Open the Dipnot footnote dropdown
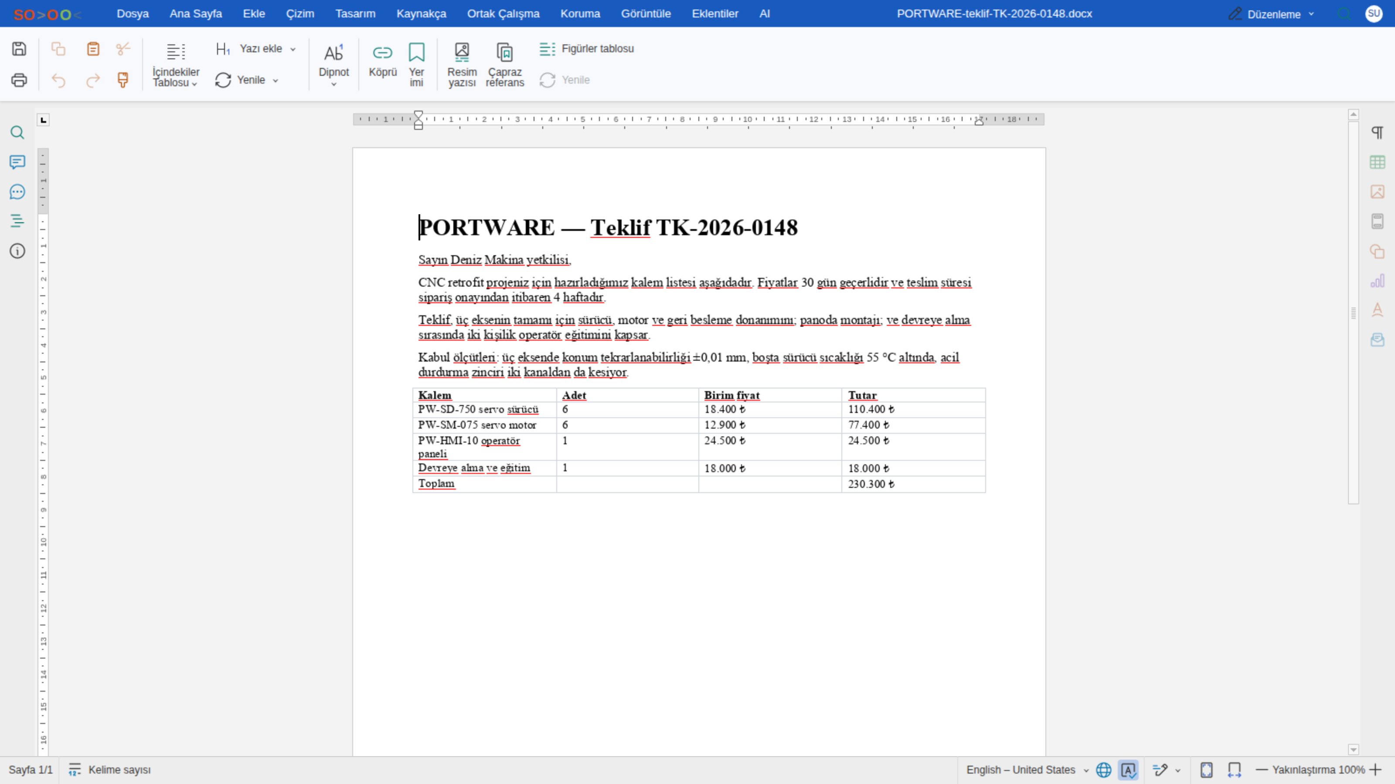 point(333,64)
